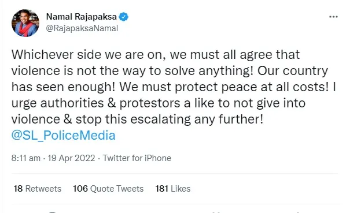Click the 19 Apr 2022 date
This screenshot has width=346, height=213.
point(71,158)
